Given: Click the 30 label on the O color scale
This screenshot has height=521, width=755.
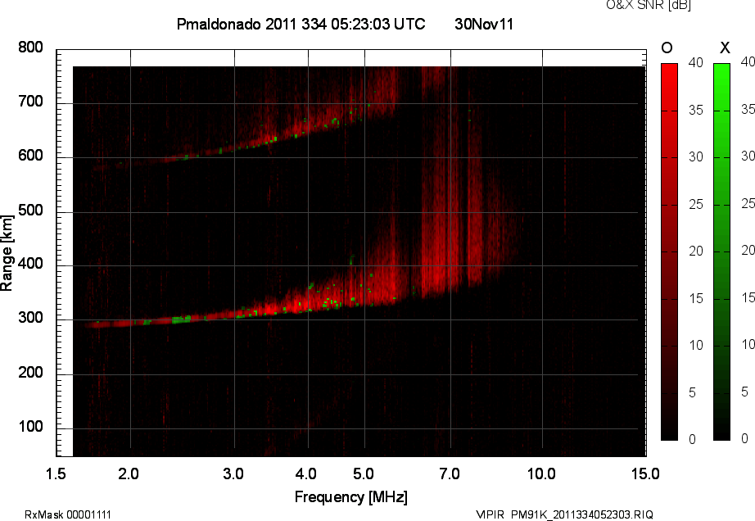Looking at the screenshot, I should click(696, 157).
